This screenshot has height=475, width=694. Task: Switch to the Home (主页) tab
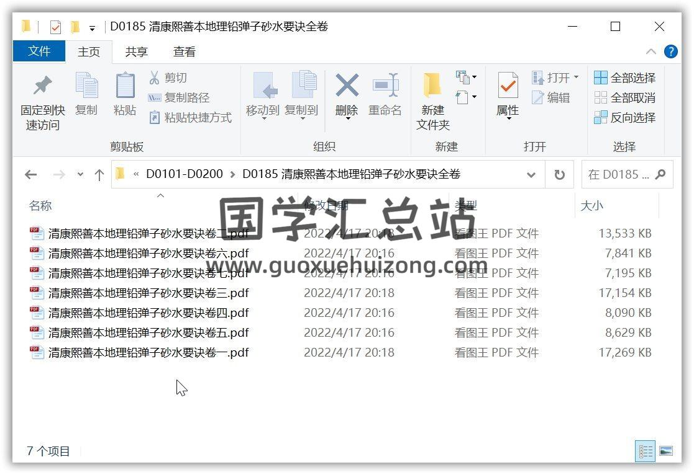[x=88, y=51]
